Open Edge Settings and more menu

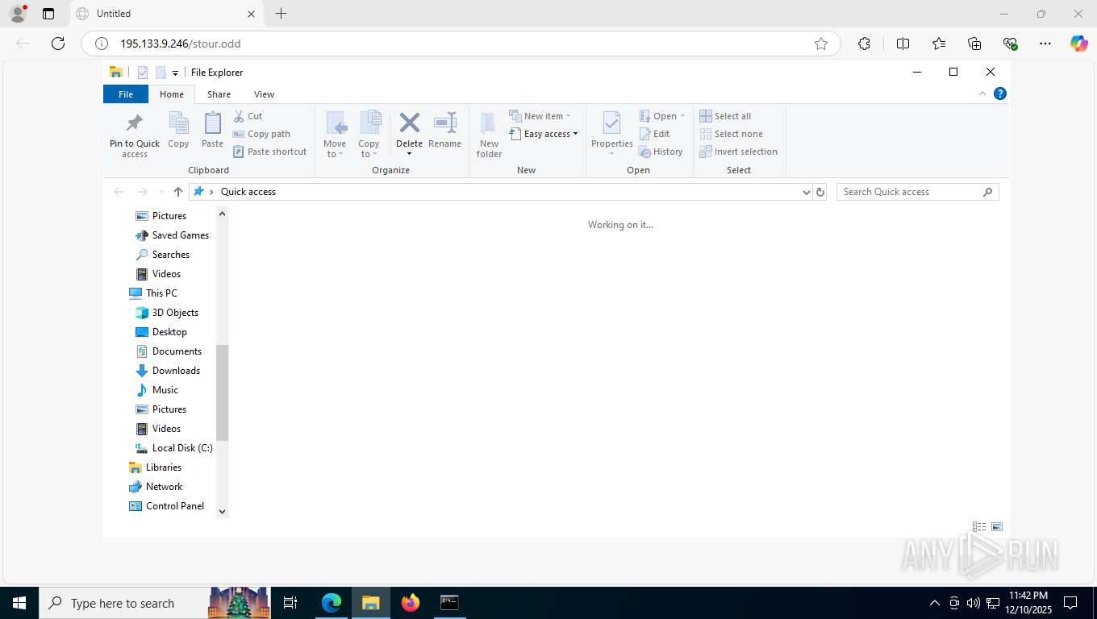tap(1045, 44)
